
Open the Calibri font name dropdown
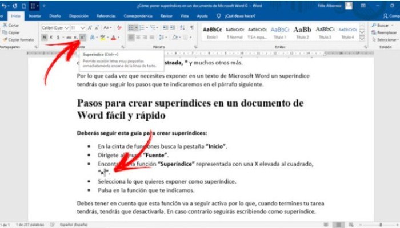tap(67, 28)
